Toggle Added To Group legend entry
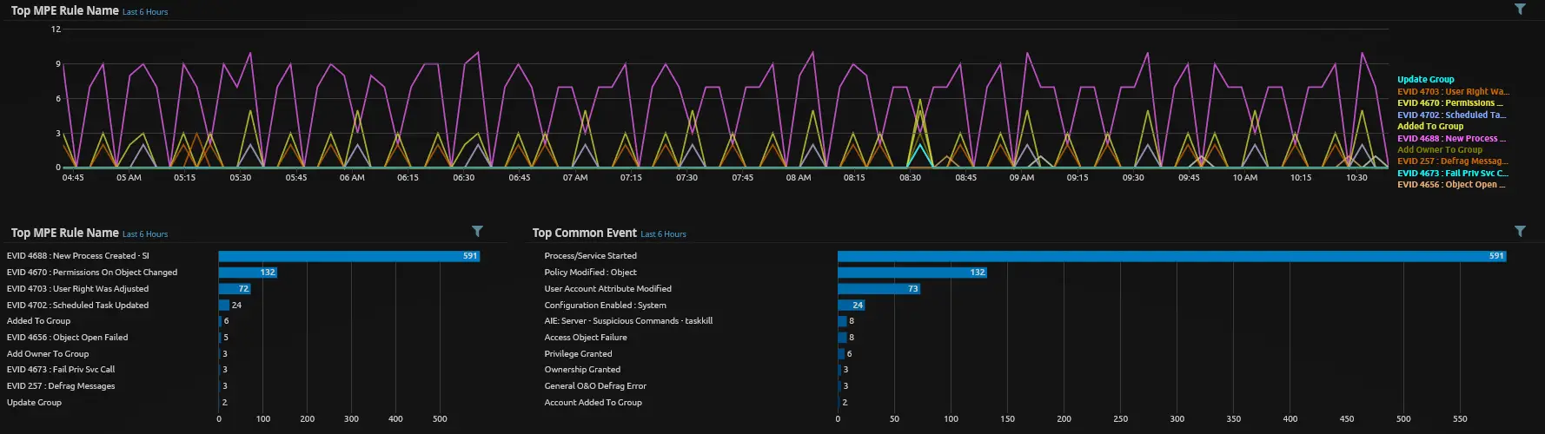The width and height of the screenshot is (1545, 434). (x=1430, y=126)
